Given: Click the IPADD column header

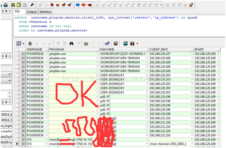Looking at the screenshot, I should coord(207,49).
